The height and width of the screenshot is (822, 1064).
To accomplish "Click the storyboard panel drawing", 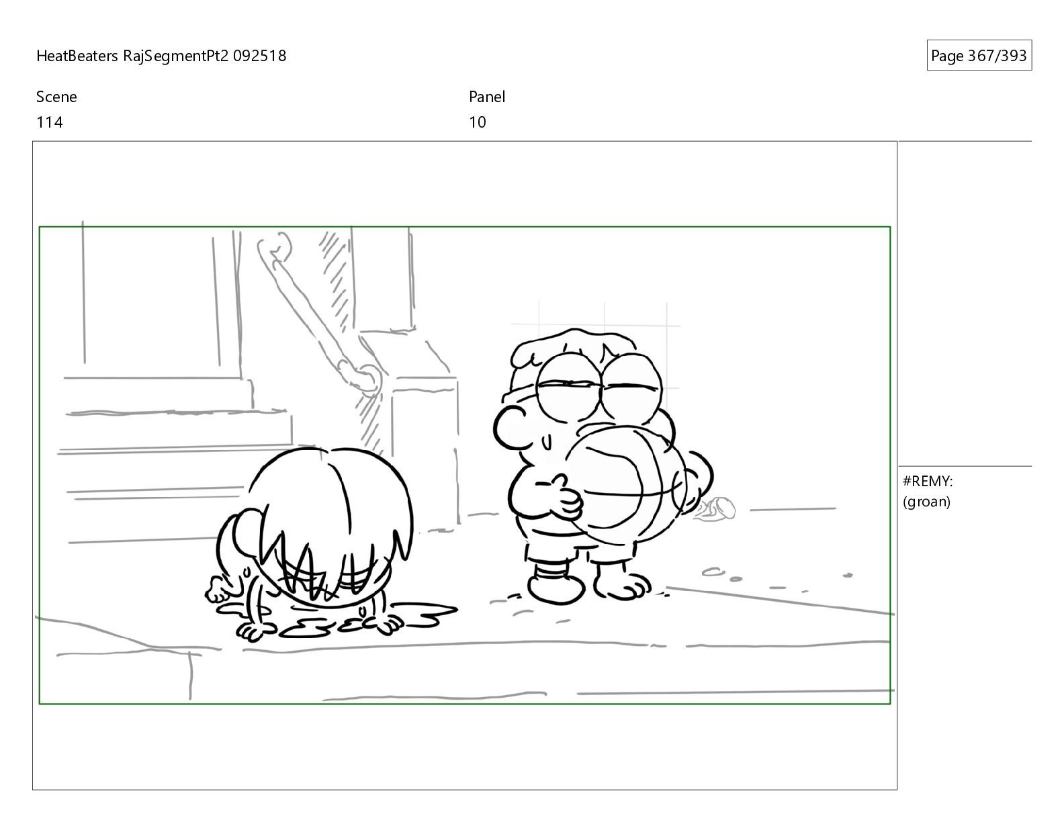I will click(x=465, y=465).
